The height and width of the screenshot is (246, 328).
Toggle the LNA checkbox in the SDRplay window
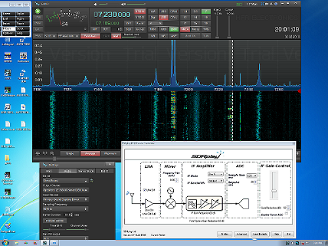point(144,190)
